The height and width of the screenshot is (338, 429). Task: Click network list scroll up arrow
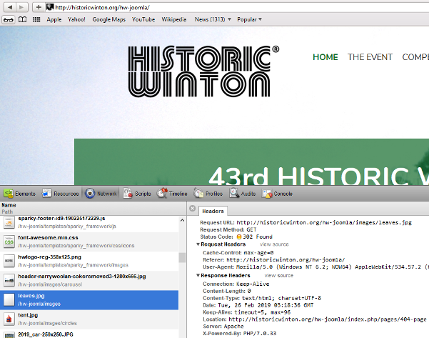(182, 220)
